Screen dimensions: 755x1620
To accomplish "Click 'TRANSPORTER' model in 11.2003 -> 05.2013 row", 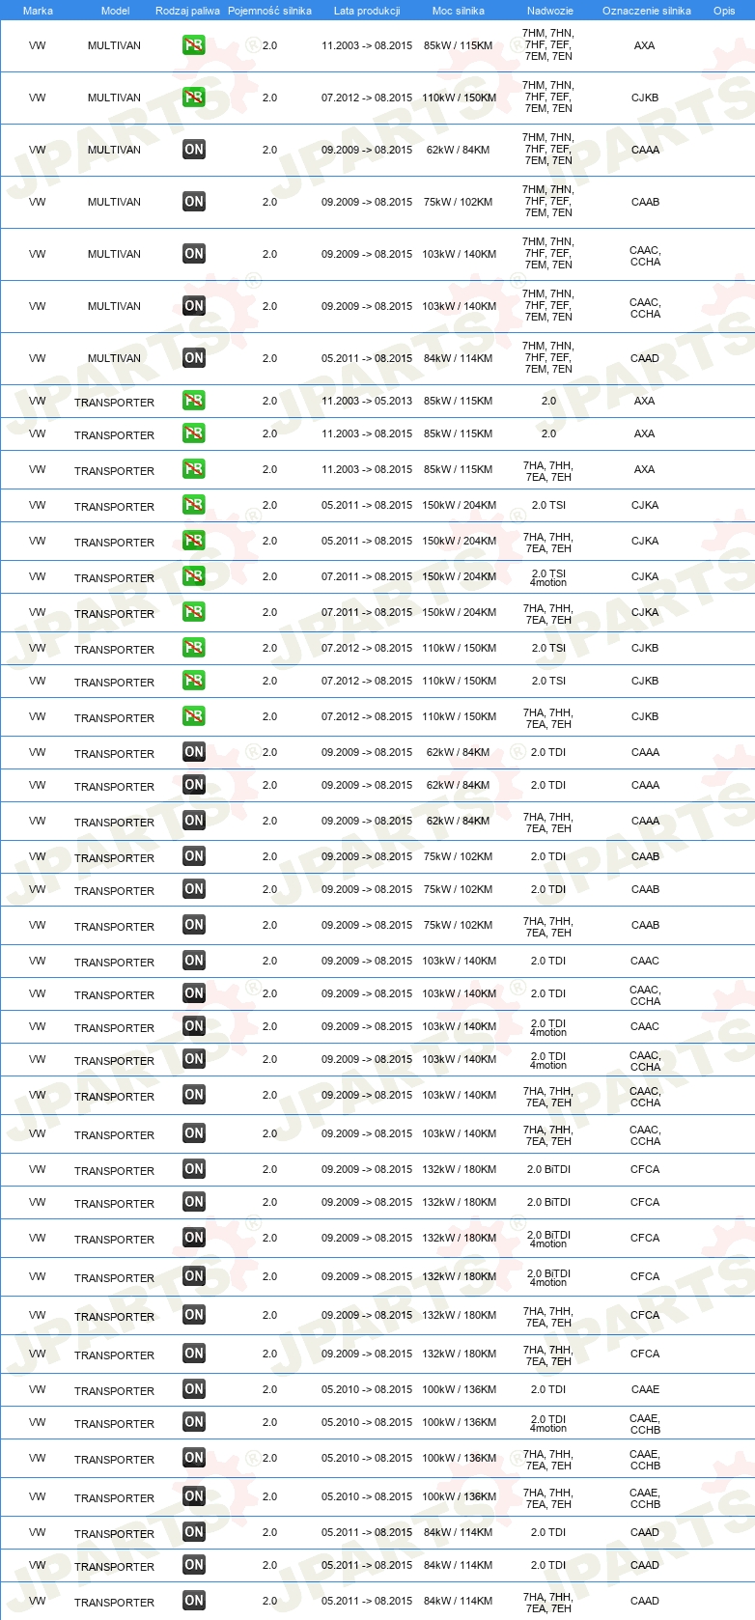I will click(x=114, y=403).
